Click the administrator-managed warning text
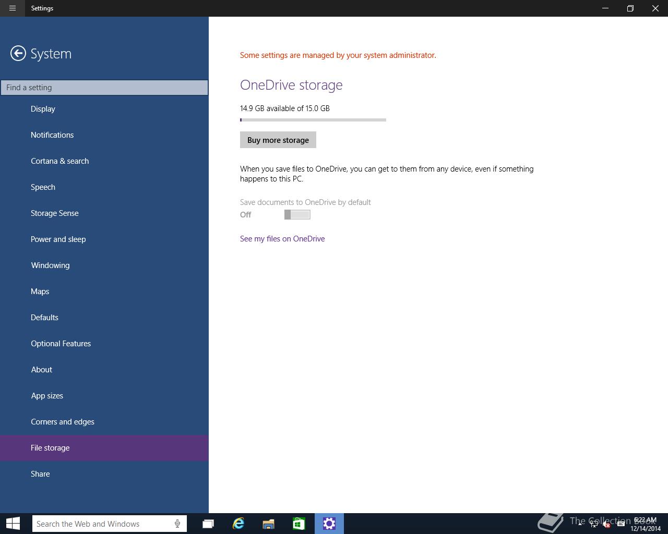Image resolution: width=668 pixels, height=534 pixels. (338, 55)
